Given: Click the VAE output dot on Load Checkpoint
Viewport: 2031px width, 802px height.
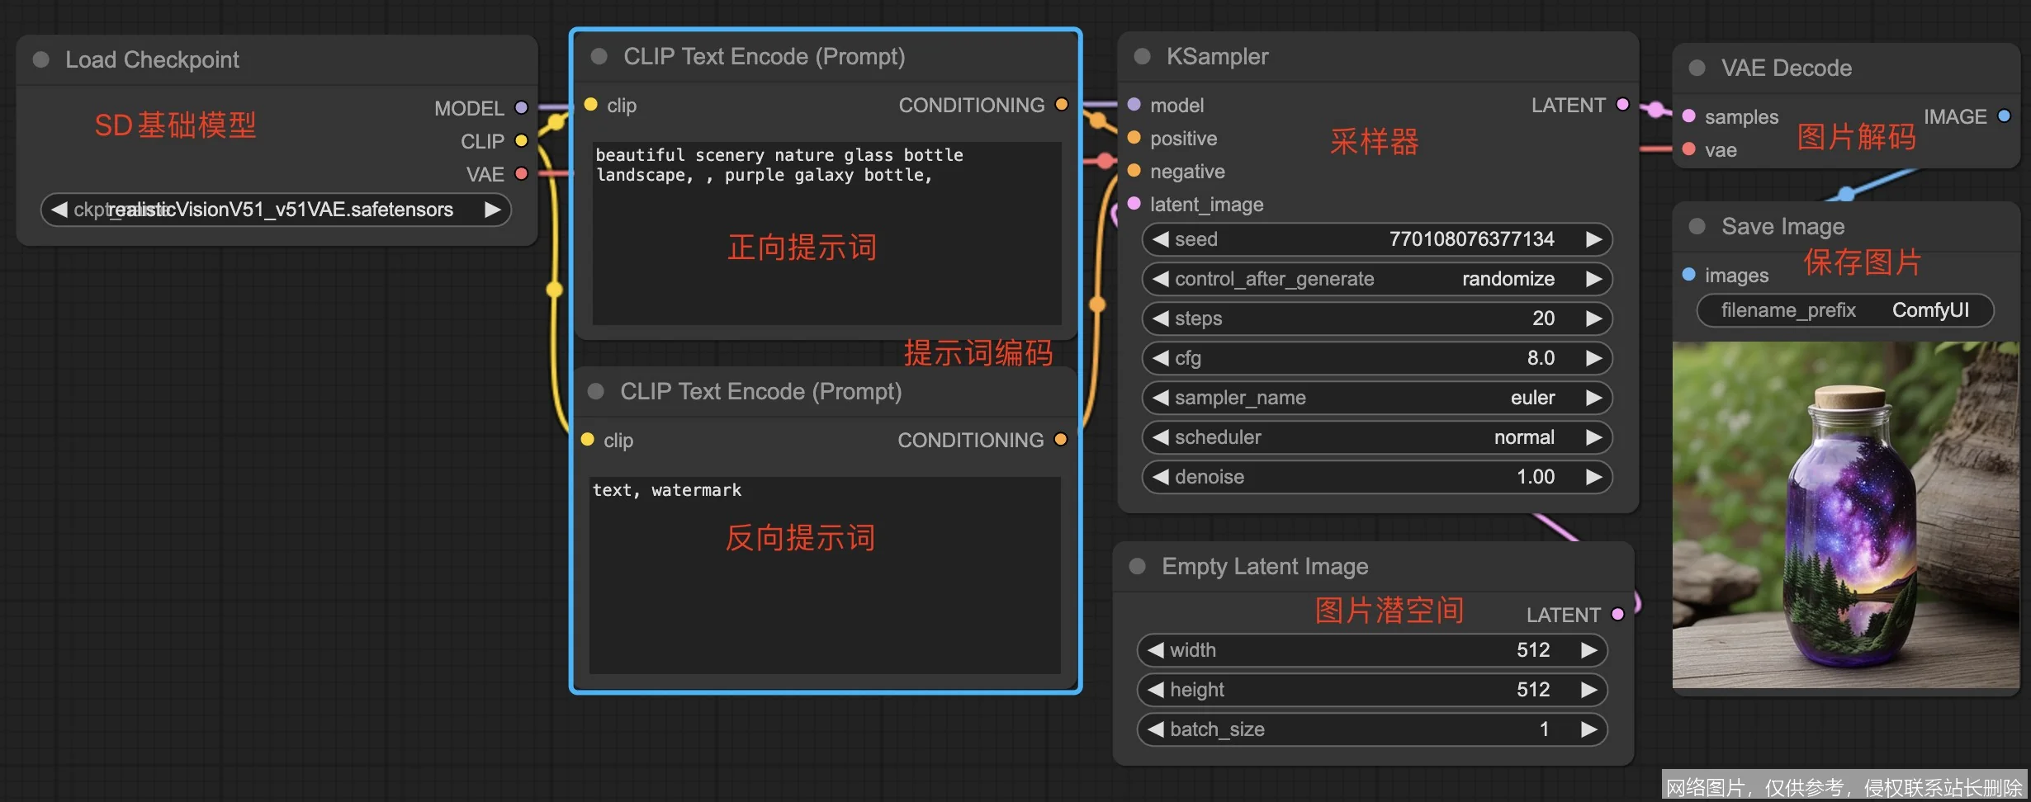Looking at the screenshot, I should [523, 174].
